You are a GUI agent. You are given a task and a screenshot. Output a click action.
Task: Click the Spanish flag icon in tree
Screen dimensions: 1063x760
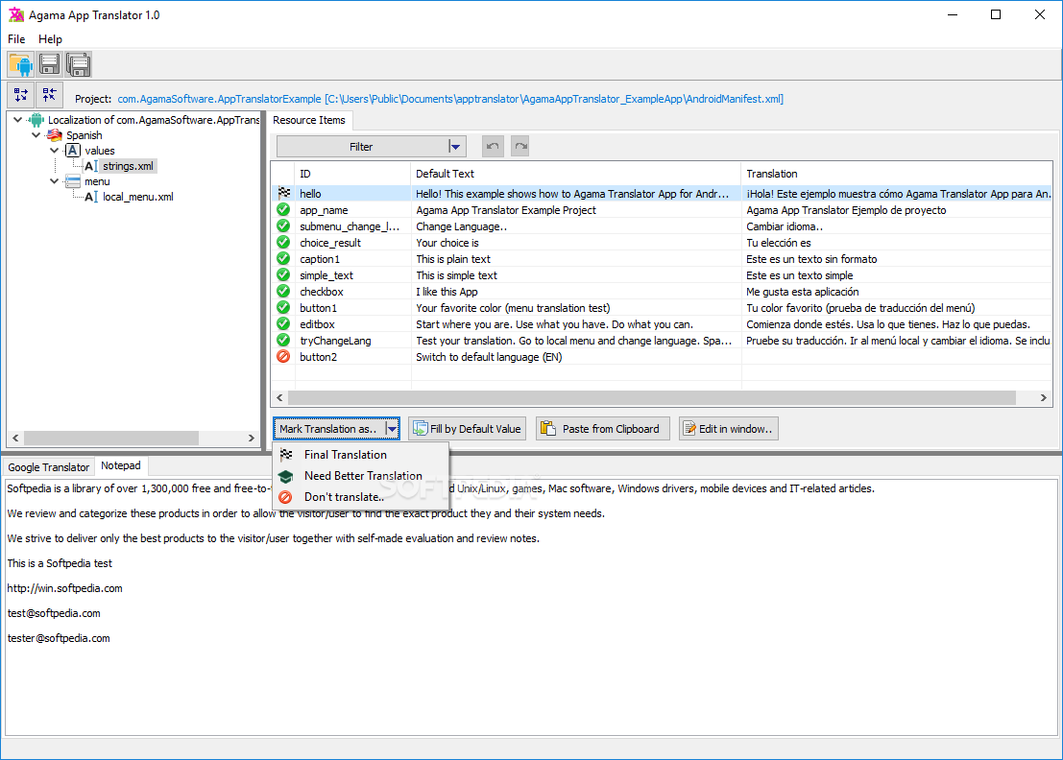[55, 135]
